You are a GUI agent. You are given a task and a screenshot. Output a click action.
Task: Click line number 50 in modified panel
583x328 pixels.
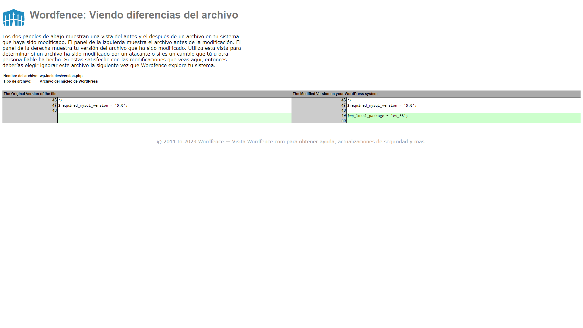[x=343, y=121]
